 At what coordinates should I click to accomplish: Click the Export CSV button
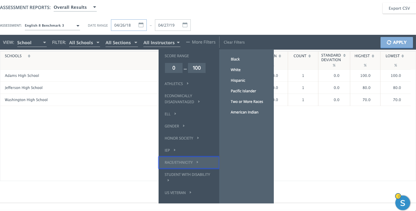(399, 8)
